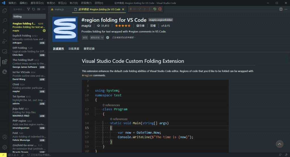
Task: Disable the #region folding extension
Action: (x=85, y=37)
